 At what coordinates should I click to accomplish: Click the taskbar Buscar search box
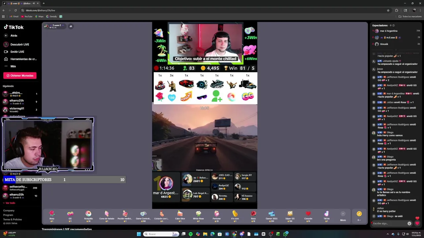[161, 234]
